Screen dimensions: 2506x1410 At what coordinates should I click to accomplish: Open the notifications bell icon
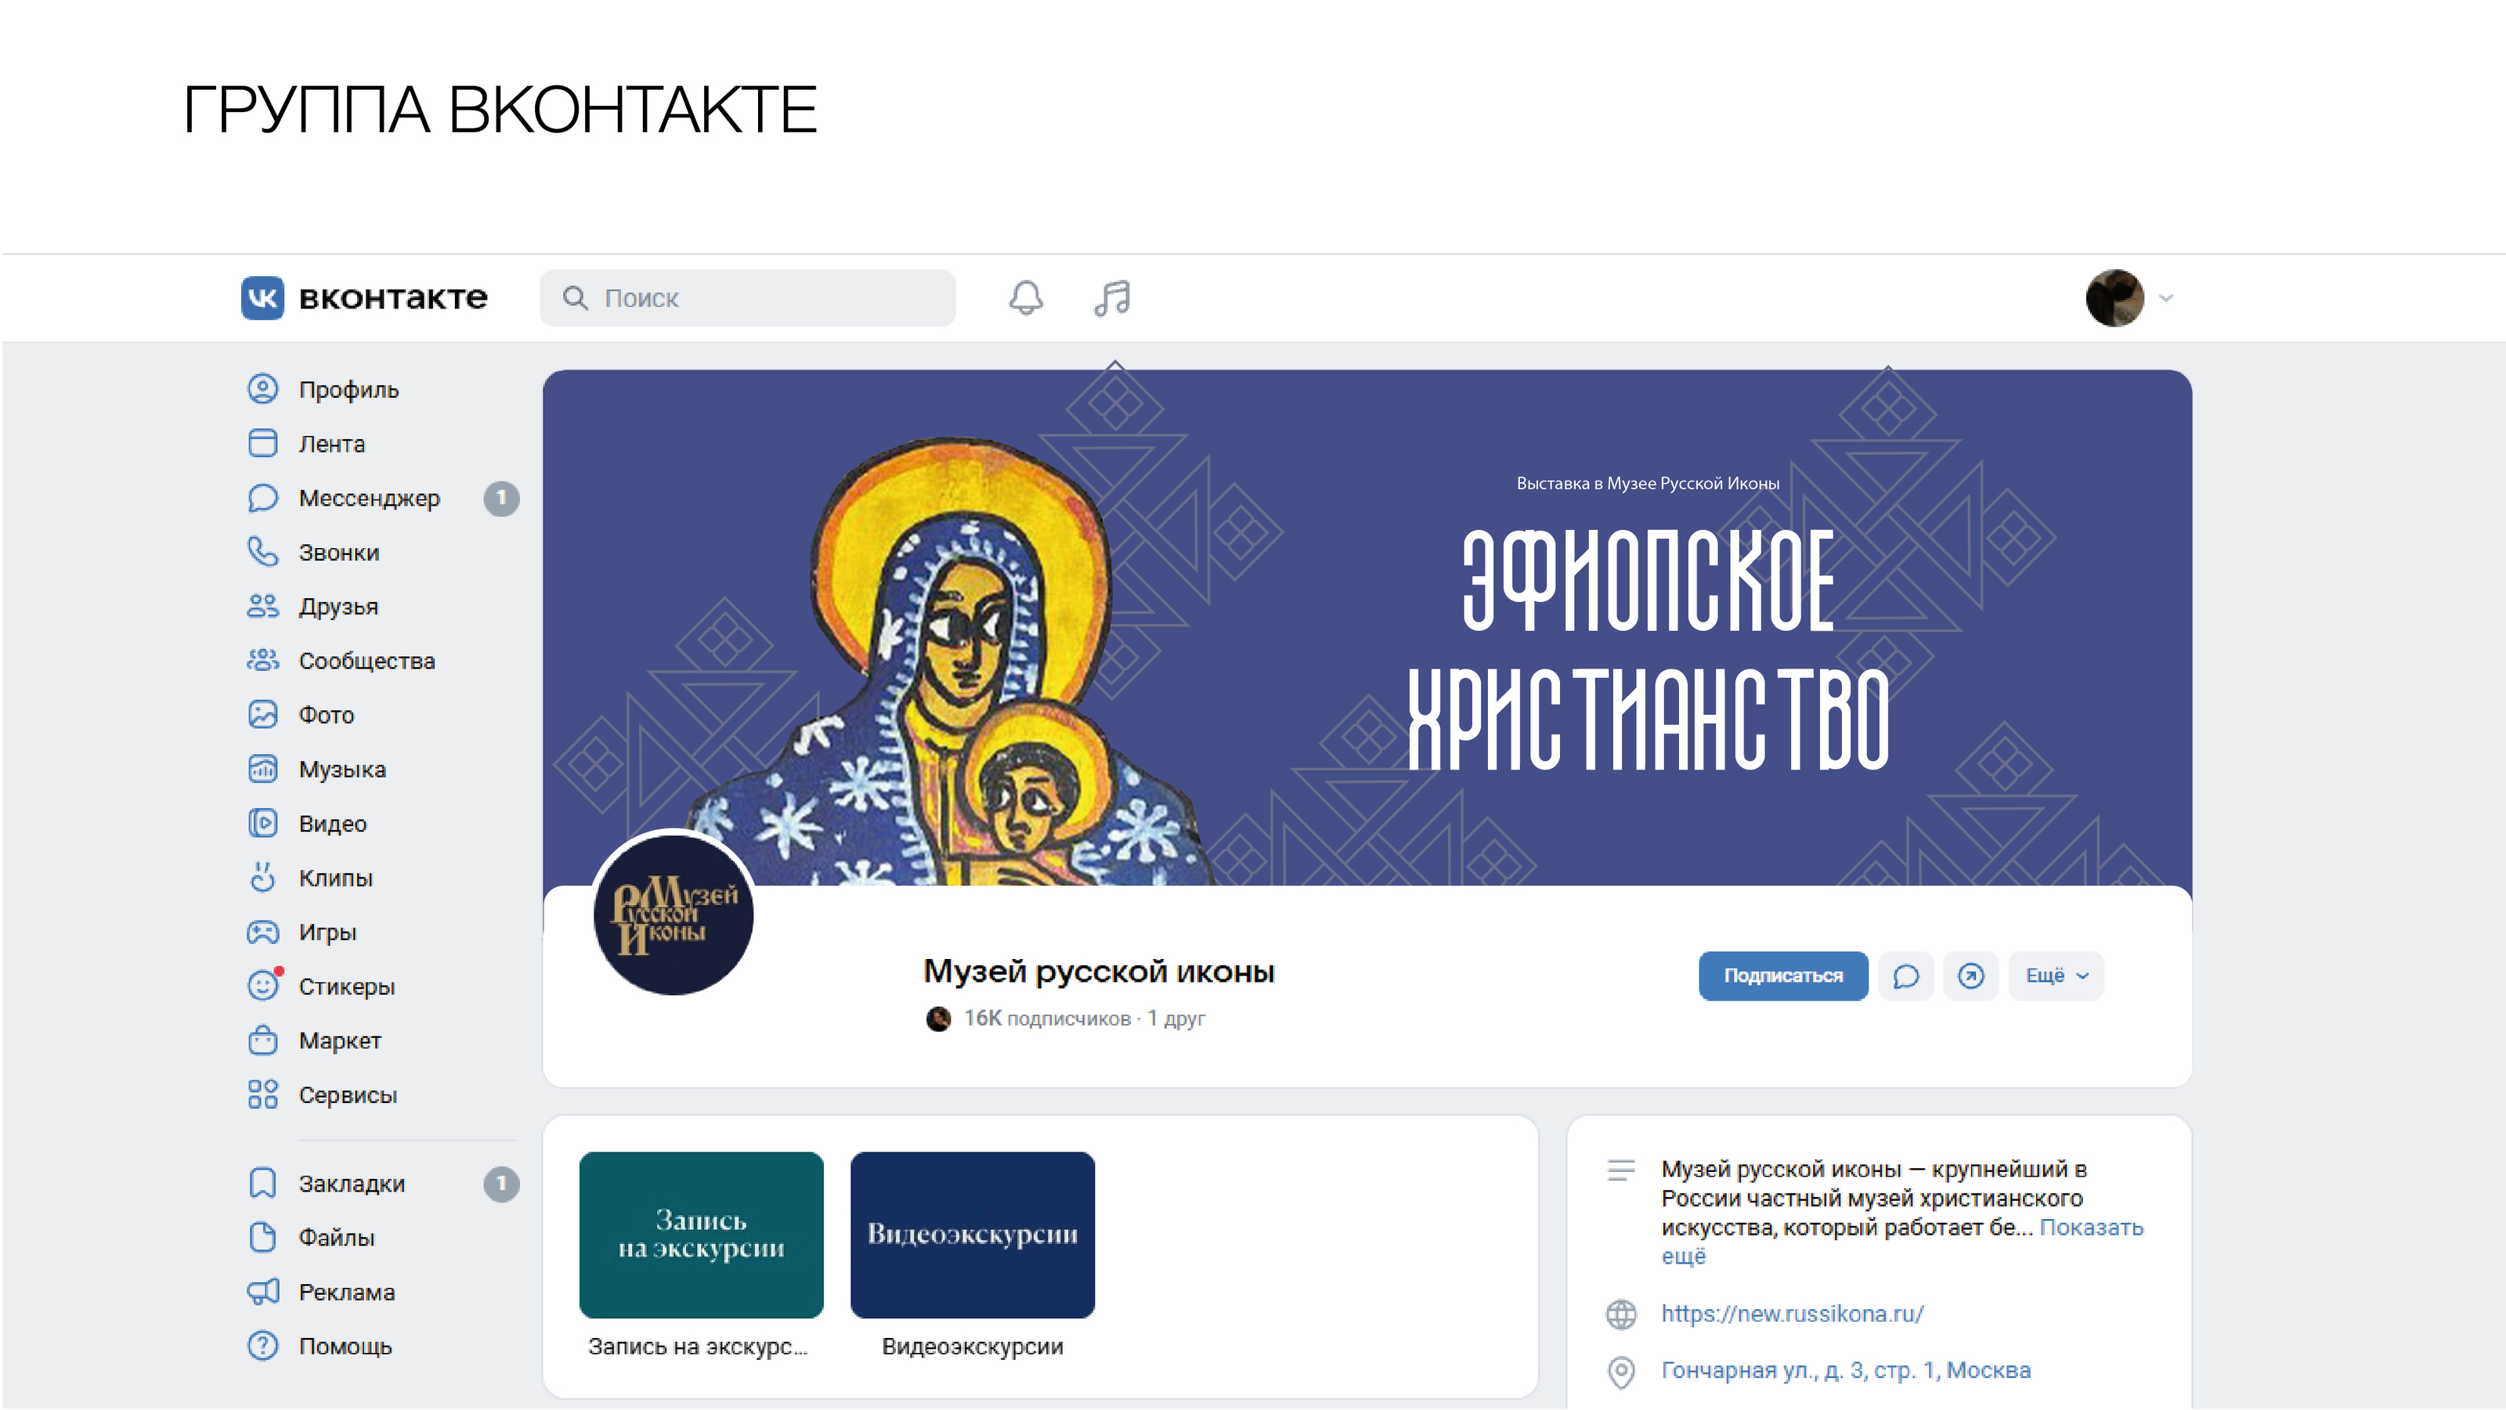(x=1025, y=298)
